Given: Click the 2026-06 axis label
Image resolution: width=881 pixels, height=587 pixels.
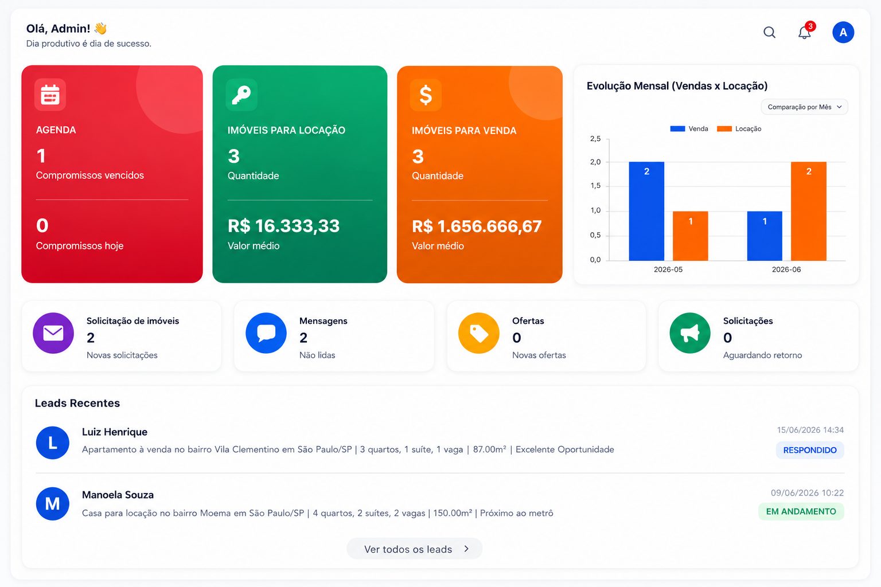Looking at the screenshot, I should [786, 269].
